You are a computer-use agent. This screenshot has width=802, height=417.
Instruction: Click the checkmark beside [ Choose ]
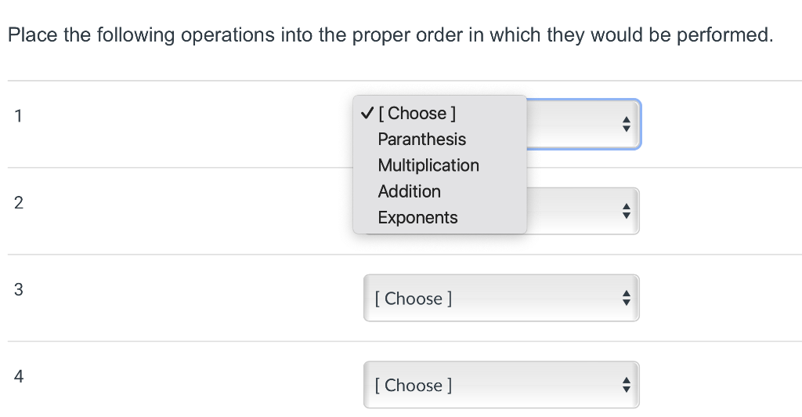click(x=367, y=114)
